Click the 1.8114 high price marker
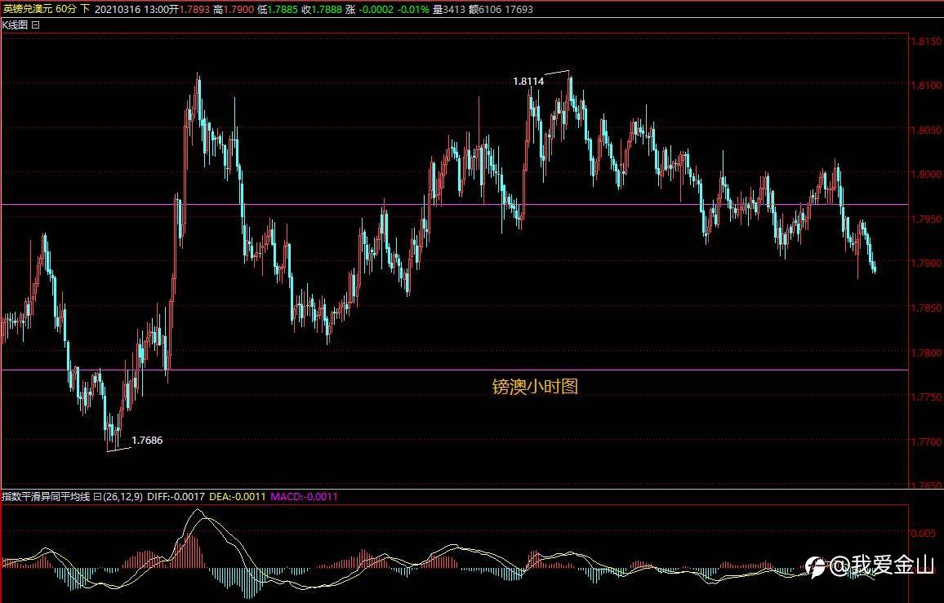 528,82
